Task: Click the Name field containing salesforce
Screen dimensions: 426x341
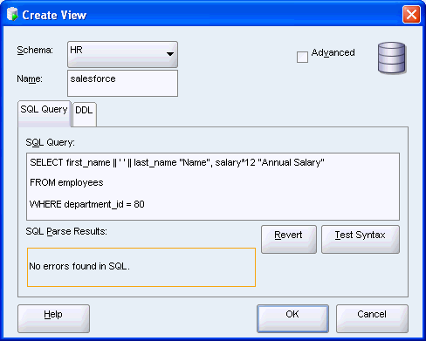Action: (x=122, y=83)
